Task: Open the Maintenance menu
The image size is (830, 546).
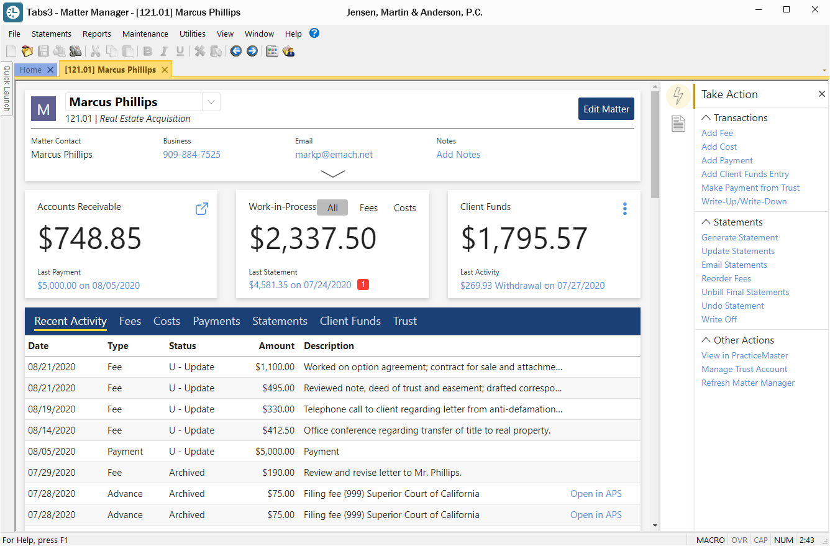Action: [145, 34]
